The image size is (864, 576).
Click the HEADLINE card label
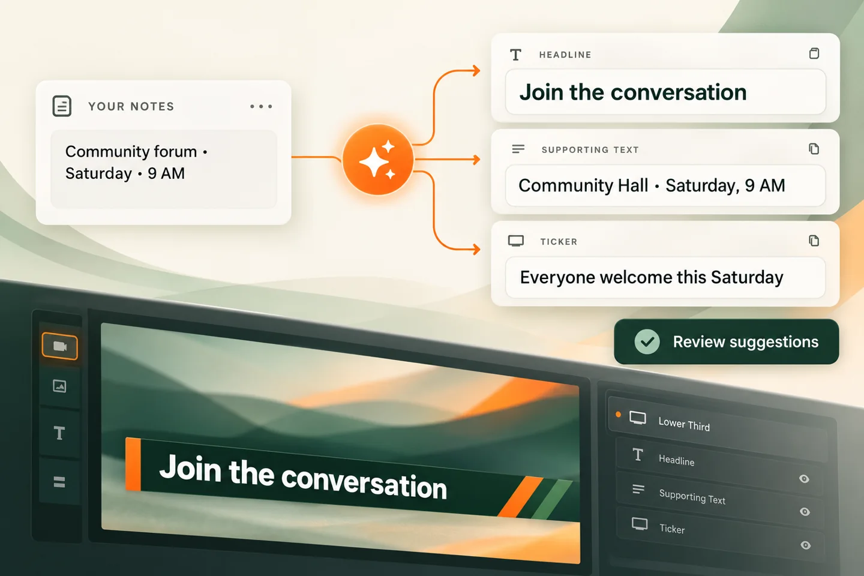click(x=565, y=55)
